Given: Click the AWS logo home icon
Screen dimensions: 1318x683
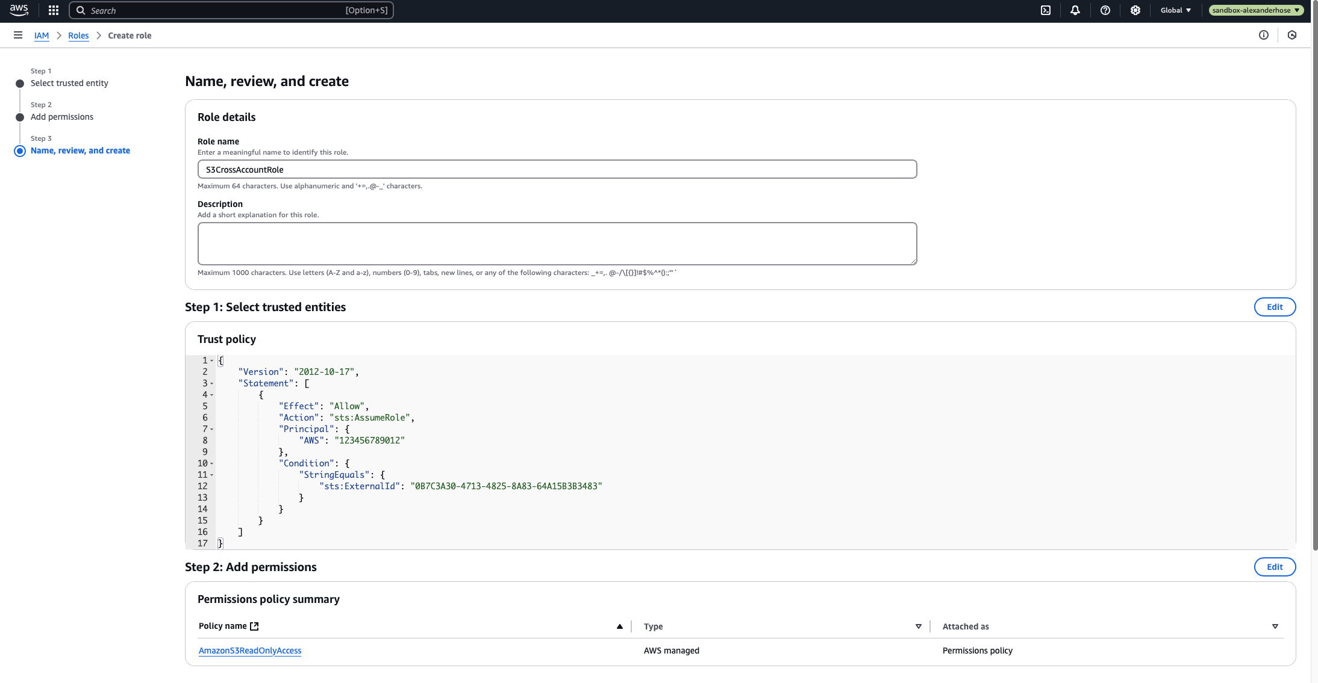Looking at the screenshot, I should (x=19, y=10).
